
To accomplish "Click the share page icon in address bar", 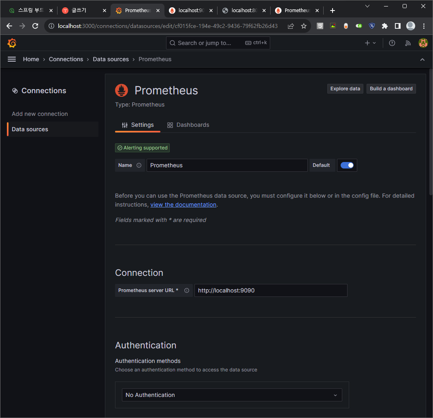I will pos(291,26).
